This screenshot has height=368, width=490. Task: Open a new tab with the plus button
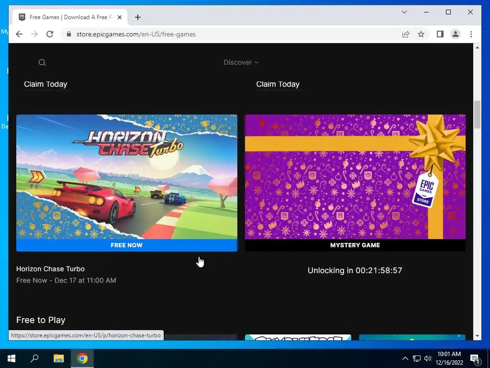pyautogui.click(x=137, y=17)
